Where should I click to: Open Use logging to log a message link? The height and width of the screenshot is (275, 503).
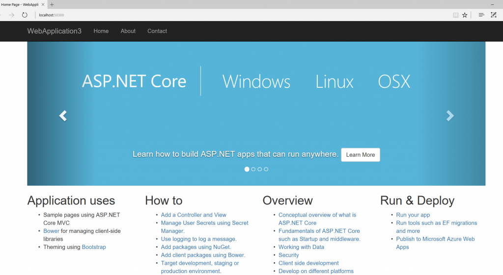(x=198, y=239)
